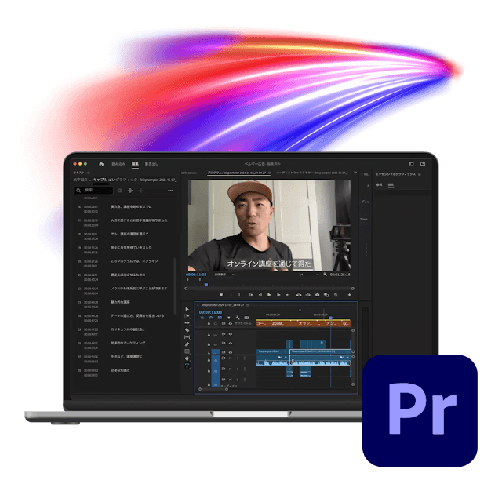Open the グラフィック (Graphics) tab in Text panel
502x502 pixels.
click(126, 180)
